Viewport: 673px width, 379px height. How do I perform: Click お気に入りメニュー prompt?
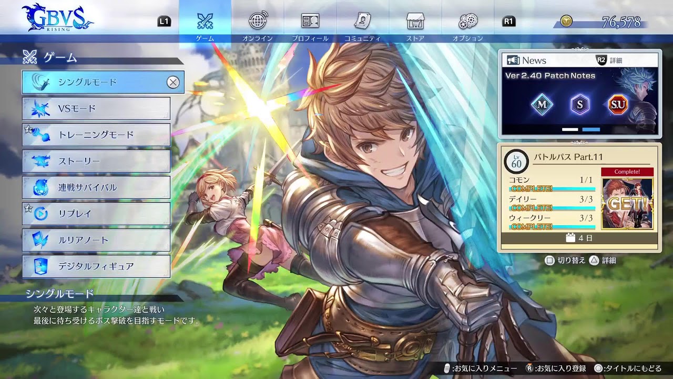[x=481, y=368]
